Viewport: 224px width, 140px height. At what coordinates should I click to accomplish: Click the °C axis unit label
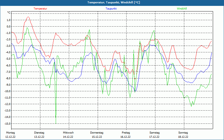9,13
